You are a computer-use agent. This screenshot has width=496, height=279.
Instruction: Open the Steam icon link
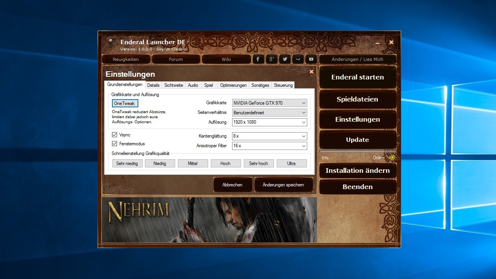point(298,59)
